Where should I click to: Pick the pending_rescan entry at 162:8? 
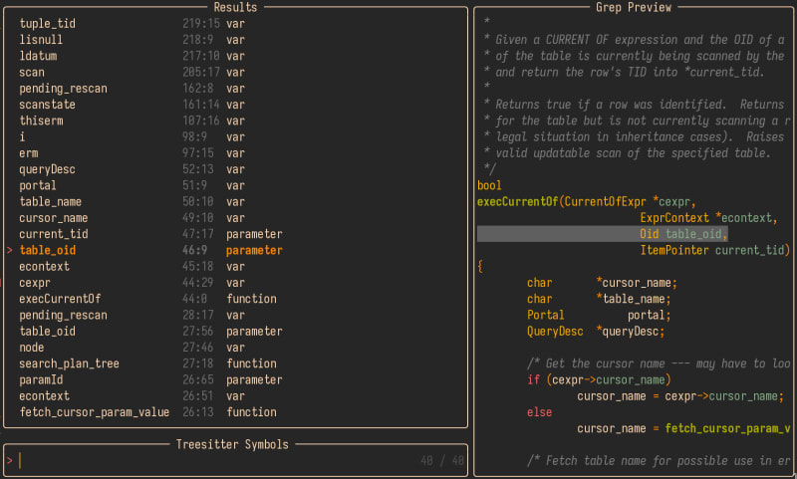click(63, 89)
